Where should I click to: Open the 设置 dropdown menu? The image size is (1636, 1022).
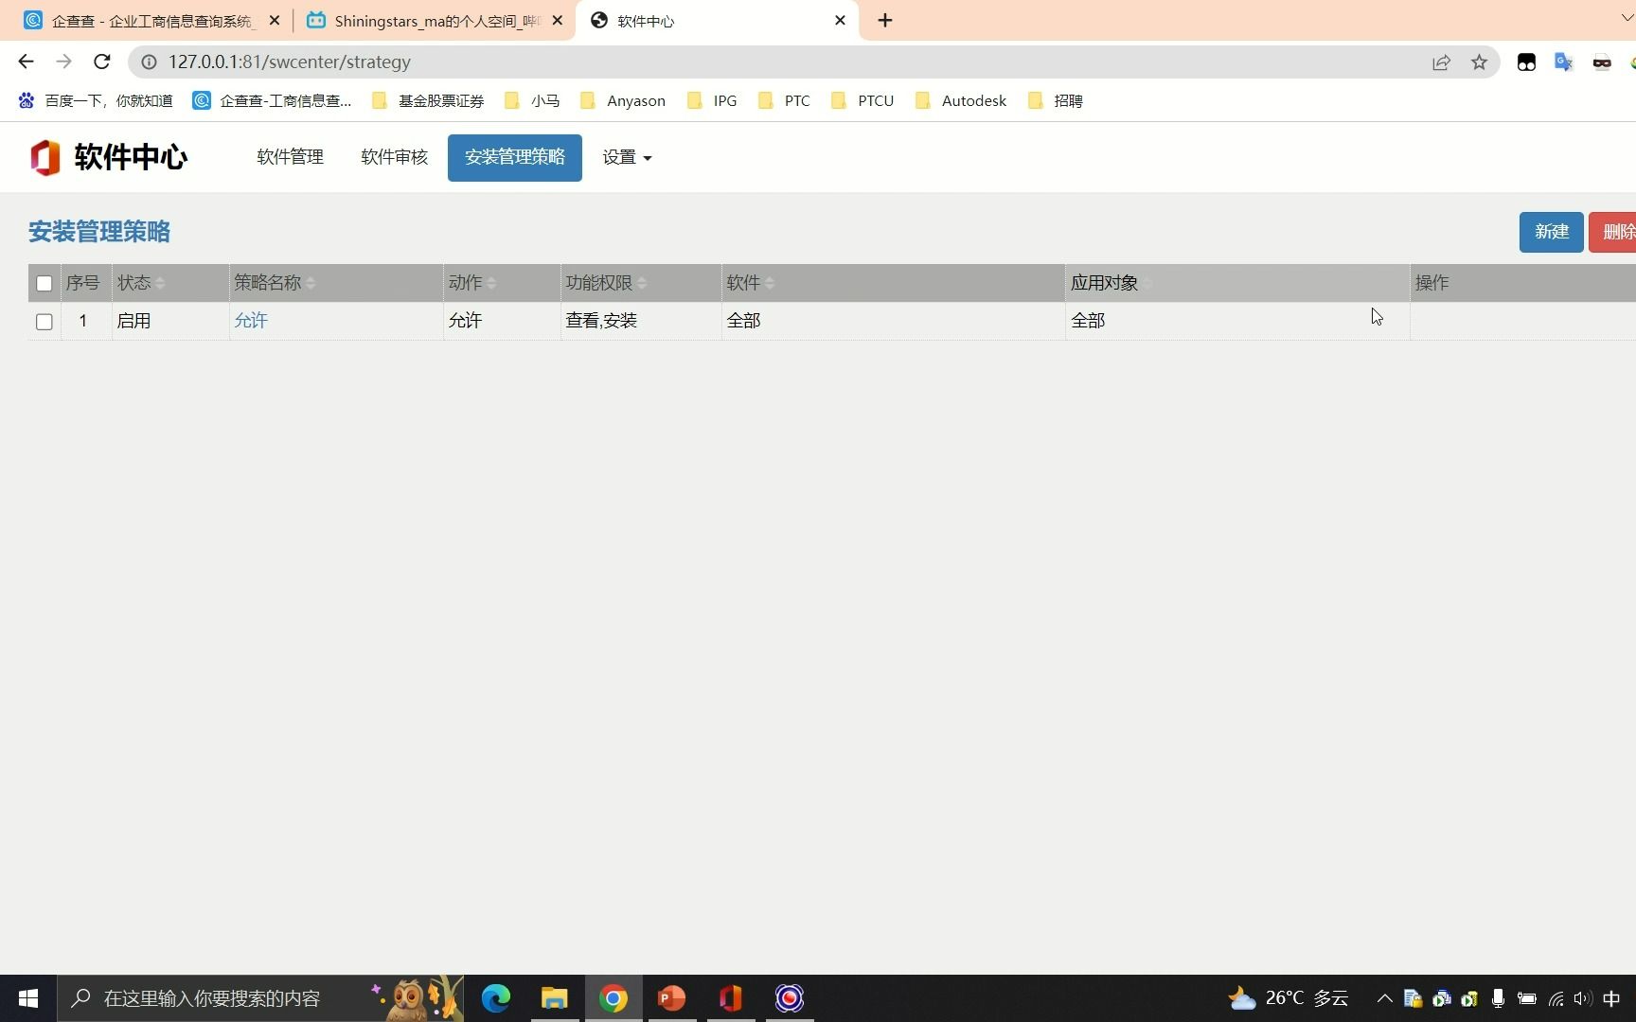coord(626,157)
